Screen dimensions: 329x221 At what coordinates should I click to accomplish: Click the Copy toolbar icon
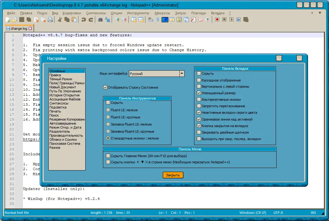[x=67, y=20]
